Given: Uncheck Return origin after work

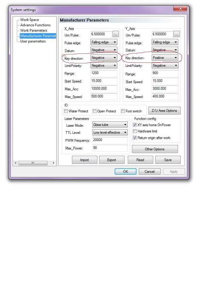Looking at the screenshot, I should pos(135,138).
